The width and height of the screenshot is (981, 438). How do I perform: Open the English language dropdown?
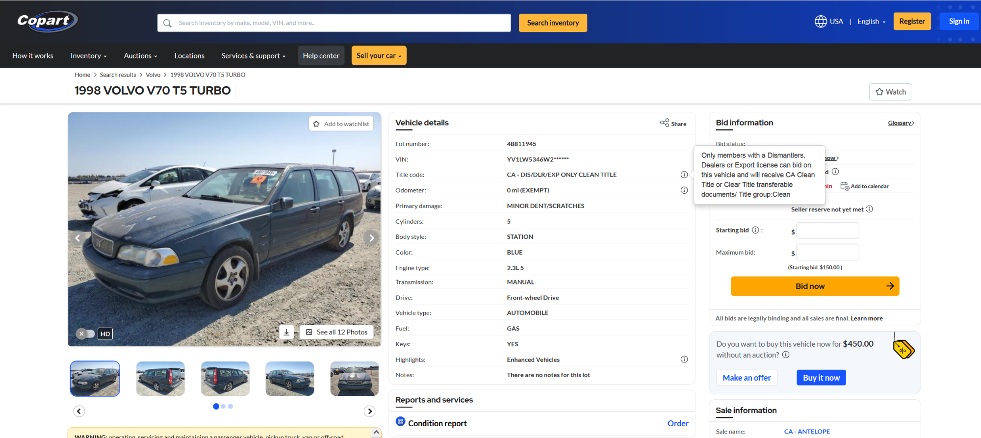pos(871,22)
